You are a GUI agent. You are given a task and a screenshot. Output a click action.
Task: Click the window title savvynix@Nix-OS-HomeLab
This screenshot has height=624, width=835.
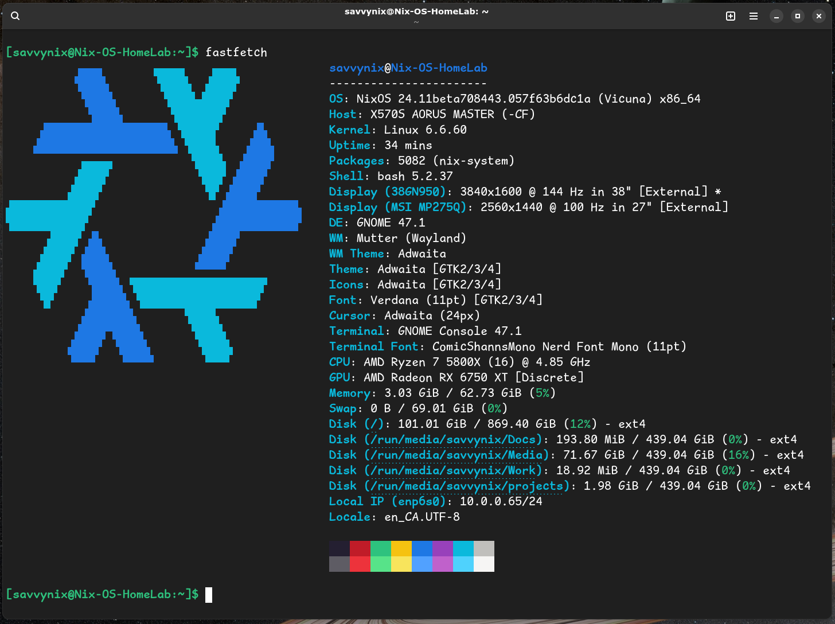(416, 11)
